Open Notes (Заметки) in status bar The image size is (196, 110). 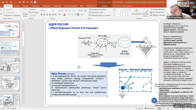coord(139,108)
